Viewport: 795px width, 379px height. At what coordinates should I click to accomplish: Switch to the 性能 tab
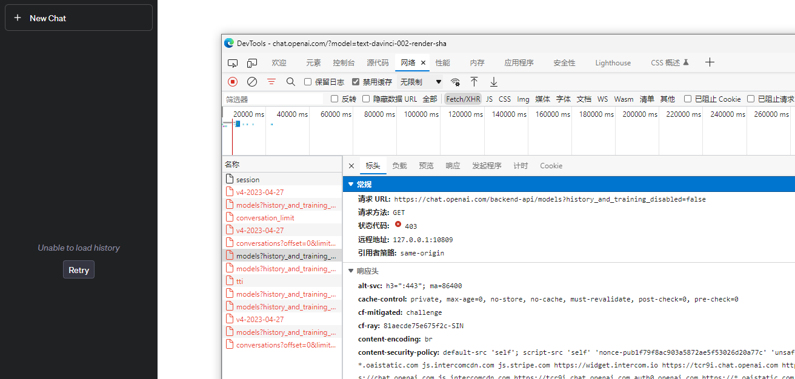coord(442,63)
